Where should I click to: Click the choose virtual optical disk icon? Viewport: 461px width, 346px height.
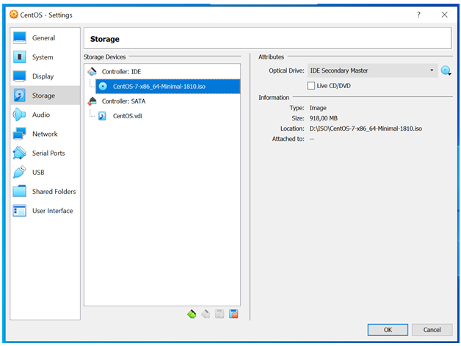pyautogui.click(x=446, y=71)
